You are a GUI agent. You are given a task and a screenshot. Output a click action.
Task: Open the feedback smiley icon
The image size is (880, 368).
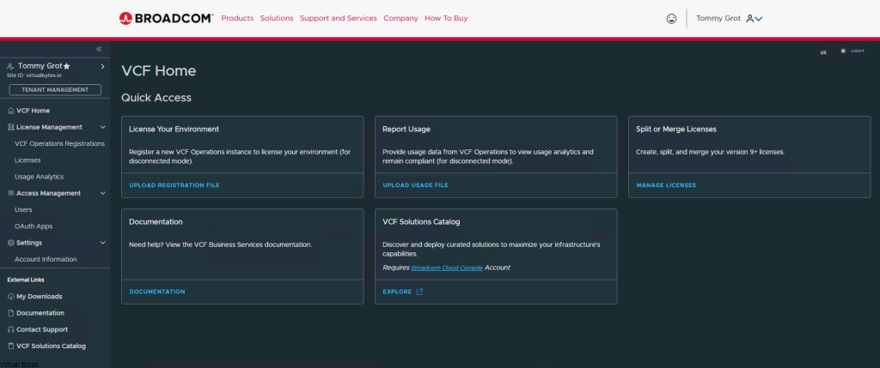671,19
